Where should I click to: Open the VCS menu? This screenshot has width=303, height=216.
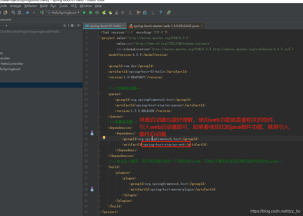click(x=74, y=6)
